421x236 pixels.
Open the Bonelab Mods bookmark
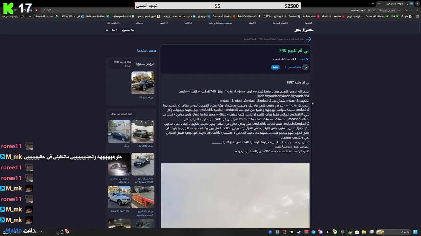click(x=46, y=16)
